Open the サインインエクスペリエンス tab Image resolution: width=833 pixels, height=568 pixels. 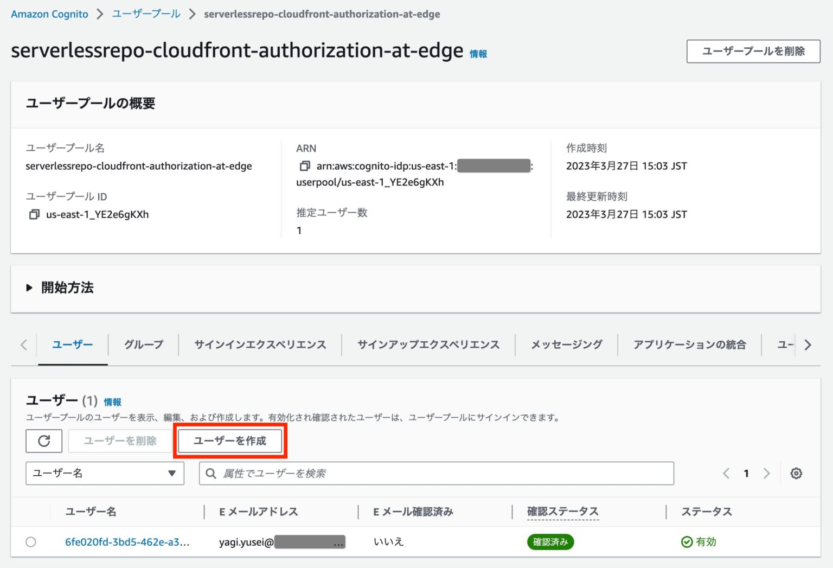coord(259,344)
